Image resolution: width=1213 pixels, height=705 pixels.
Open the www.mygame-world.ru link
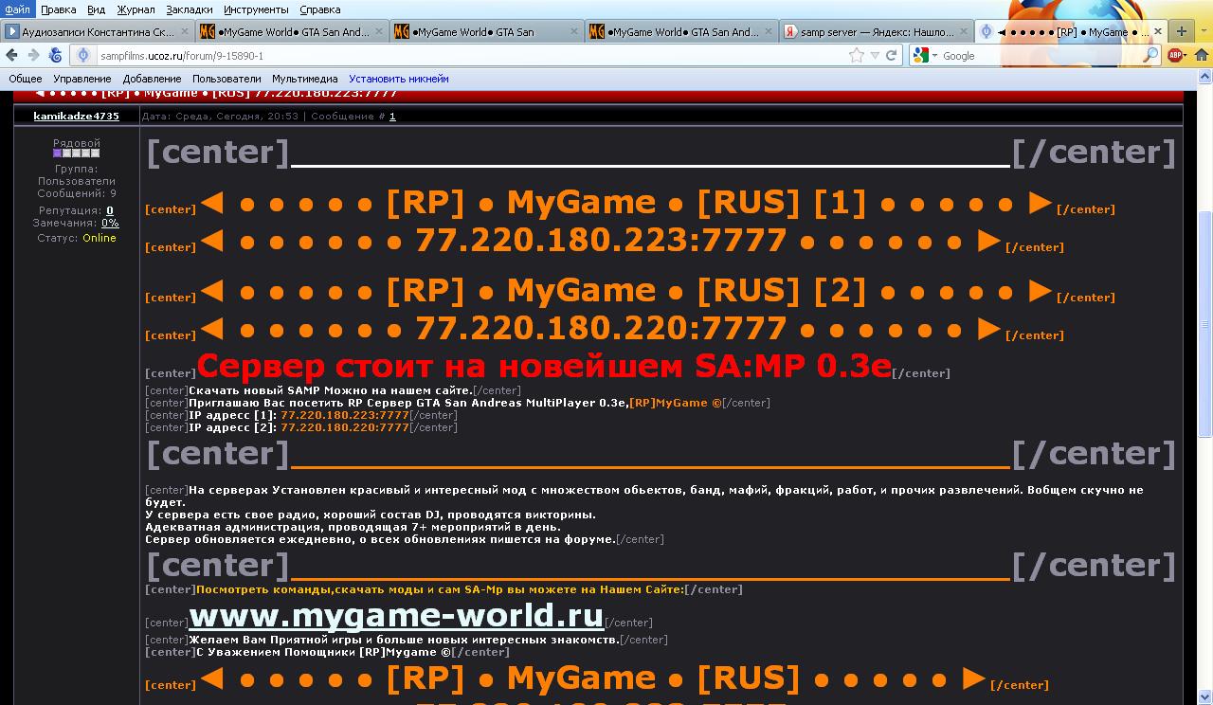[x=396, y=616]
